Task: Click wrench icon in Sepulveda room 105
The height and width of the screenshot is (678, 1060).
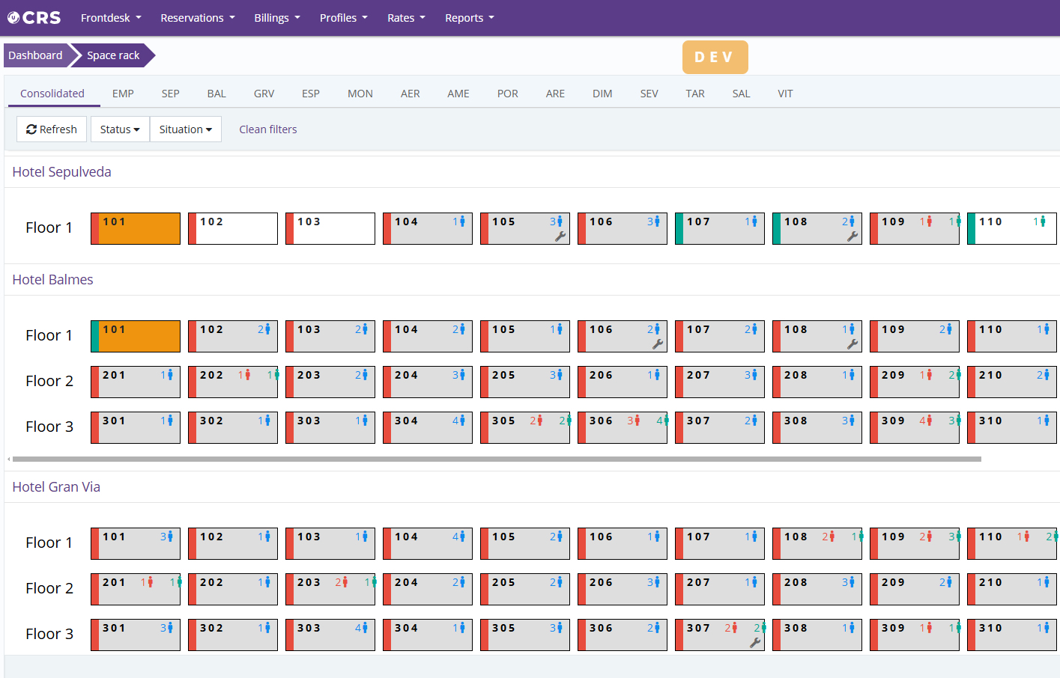Action: (x=560, y=236)
